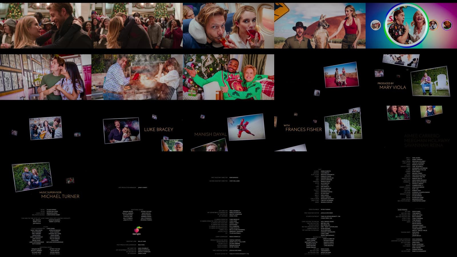Select the HOLLYWOOD HEARD credit
457x257 pixels.
(327, 222)
